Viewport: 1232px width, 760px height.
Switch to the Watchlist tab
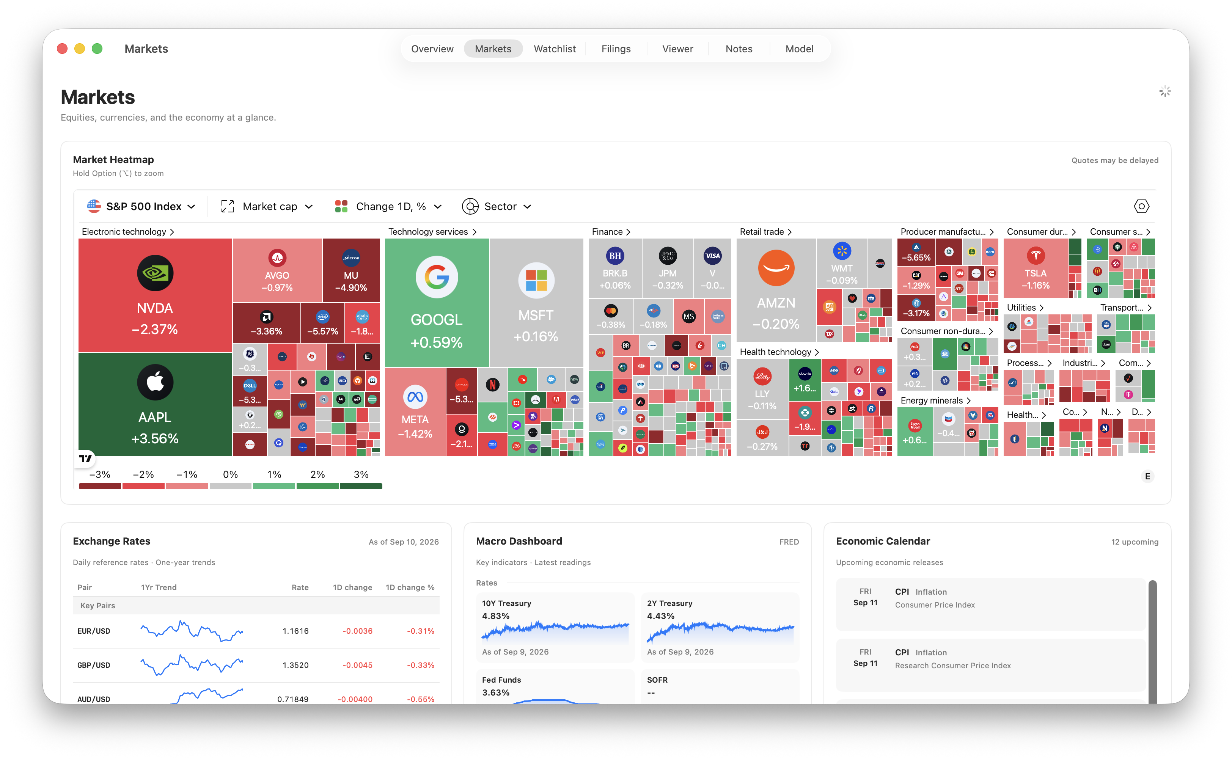click(555, 49)
